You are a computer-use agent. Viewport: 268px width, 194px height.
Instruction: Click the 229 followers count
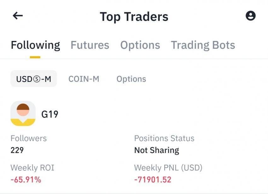pyautogui.click(x=17, y=150)
